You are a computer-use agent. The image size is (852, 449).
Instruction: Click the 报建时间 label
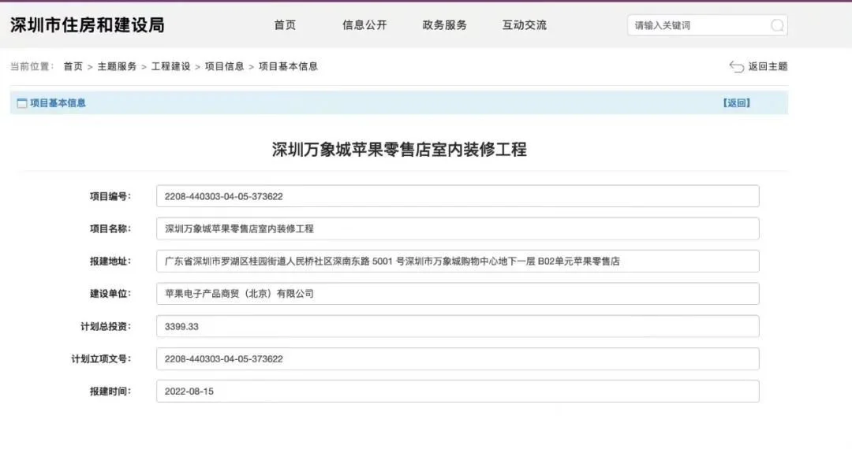[x=110, y=391]
